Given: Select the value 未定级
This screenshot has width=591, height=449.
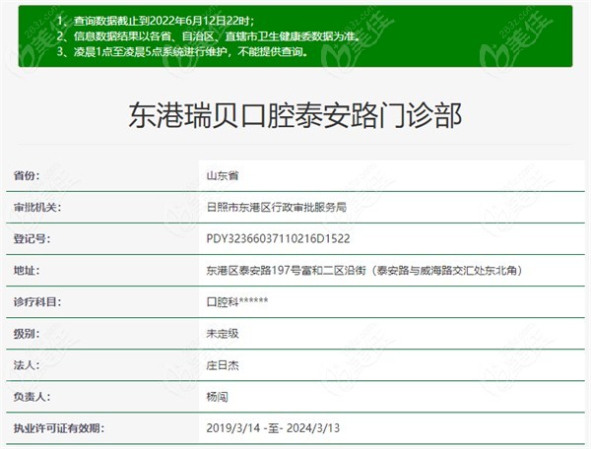Looking at the screenshot, I should coord(223,334).
